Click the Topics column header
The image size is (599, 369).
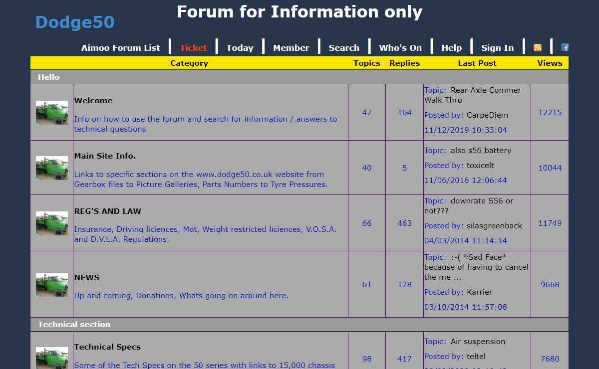point(367,63)
